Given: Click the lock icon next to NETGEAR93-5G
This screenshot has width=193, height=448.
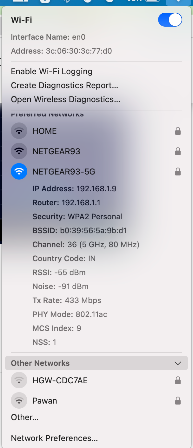Looking at the screenshot, I should coord(178,172).
